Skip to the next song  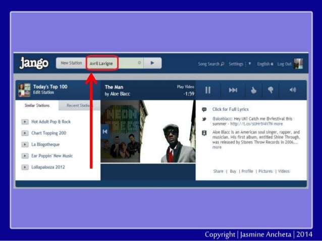[x=233, y=90]
